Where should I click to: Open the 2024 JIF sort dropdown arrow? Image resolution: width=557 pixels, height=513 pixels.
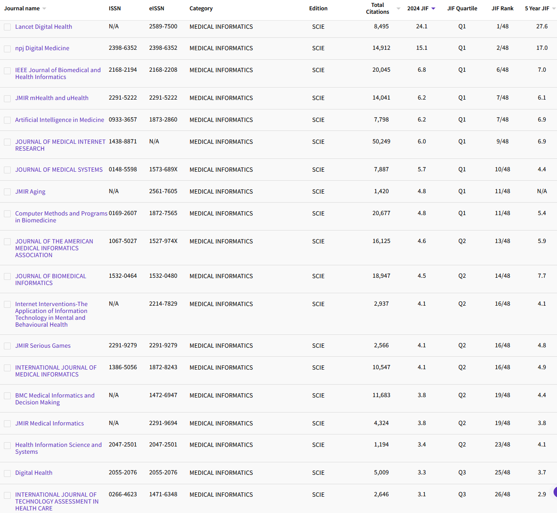[x=433, y=8]
